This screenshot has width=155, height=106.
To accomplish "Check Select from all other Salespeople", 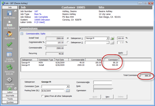I will pyautogui.click(x=43, y=96).
